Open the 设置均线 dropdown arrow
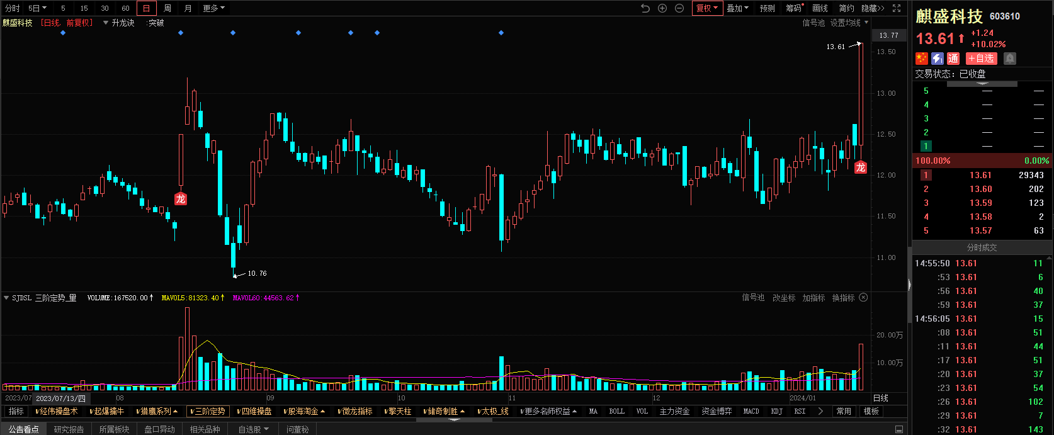The width and height of the screenshot is (1054, 435). pyautogui.click(x=866, y=23)
